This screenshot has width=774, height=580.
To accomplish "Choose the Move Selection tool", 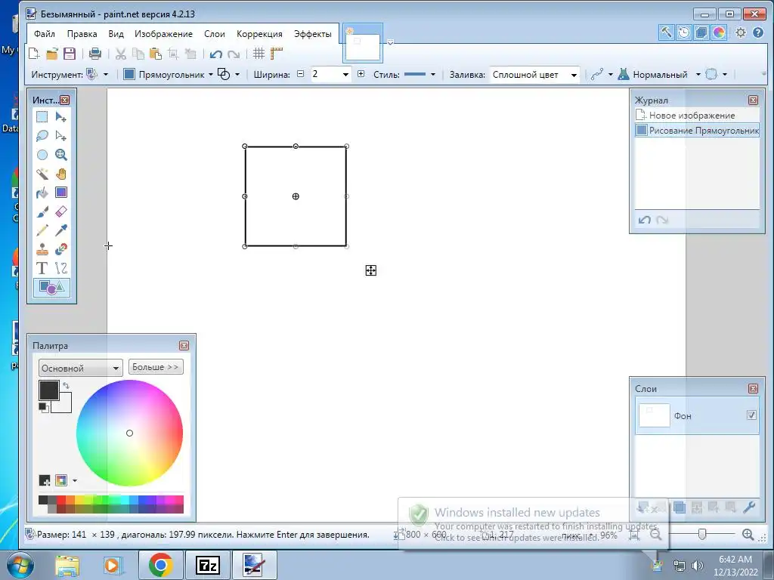I will 60,136.
